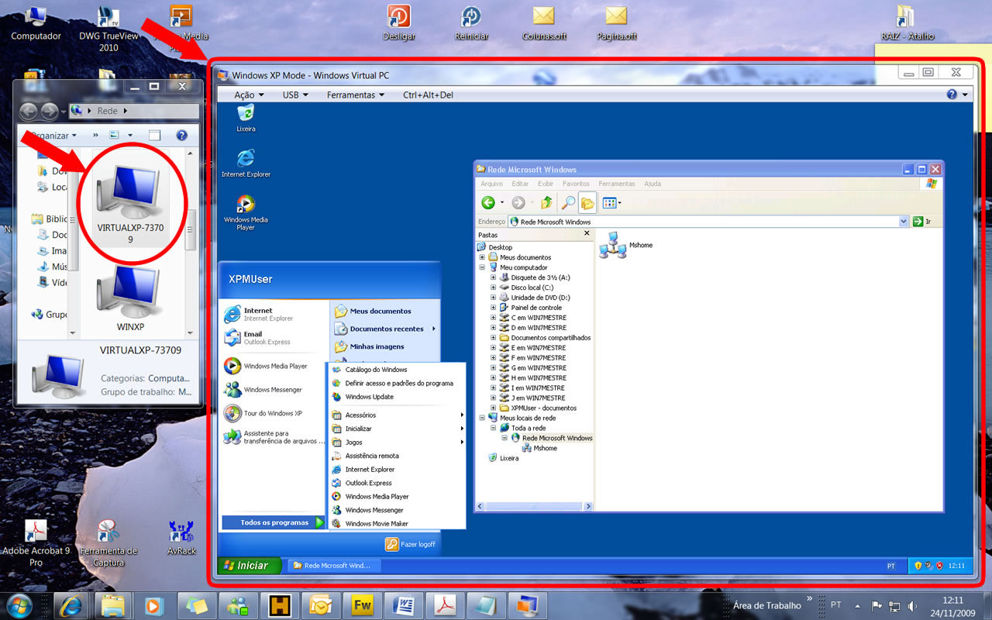
Task: Expand Acessórios submenu in programs list
Action: (x=398, y=415)
